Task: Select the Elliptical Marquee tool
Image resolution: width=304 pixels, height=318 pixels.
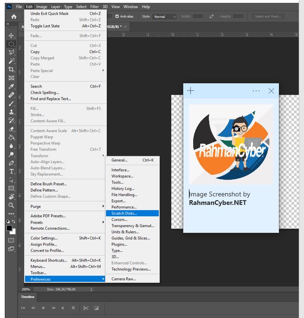Action: [x=11, y=44]
